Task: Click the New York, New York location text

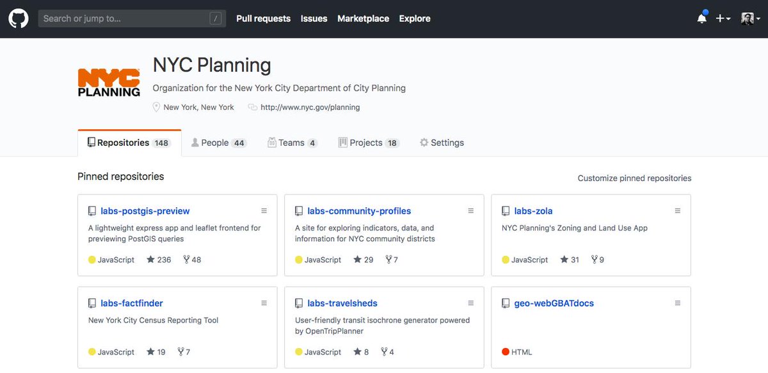Action: (199, 107)
